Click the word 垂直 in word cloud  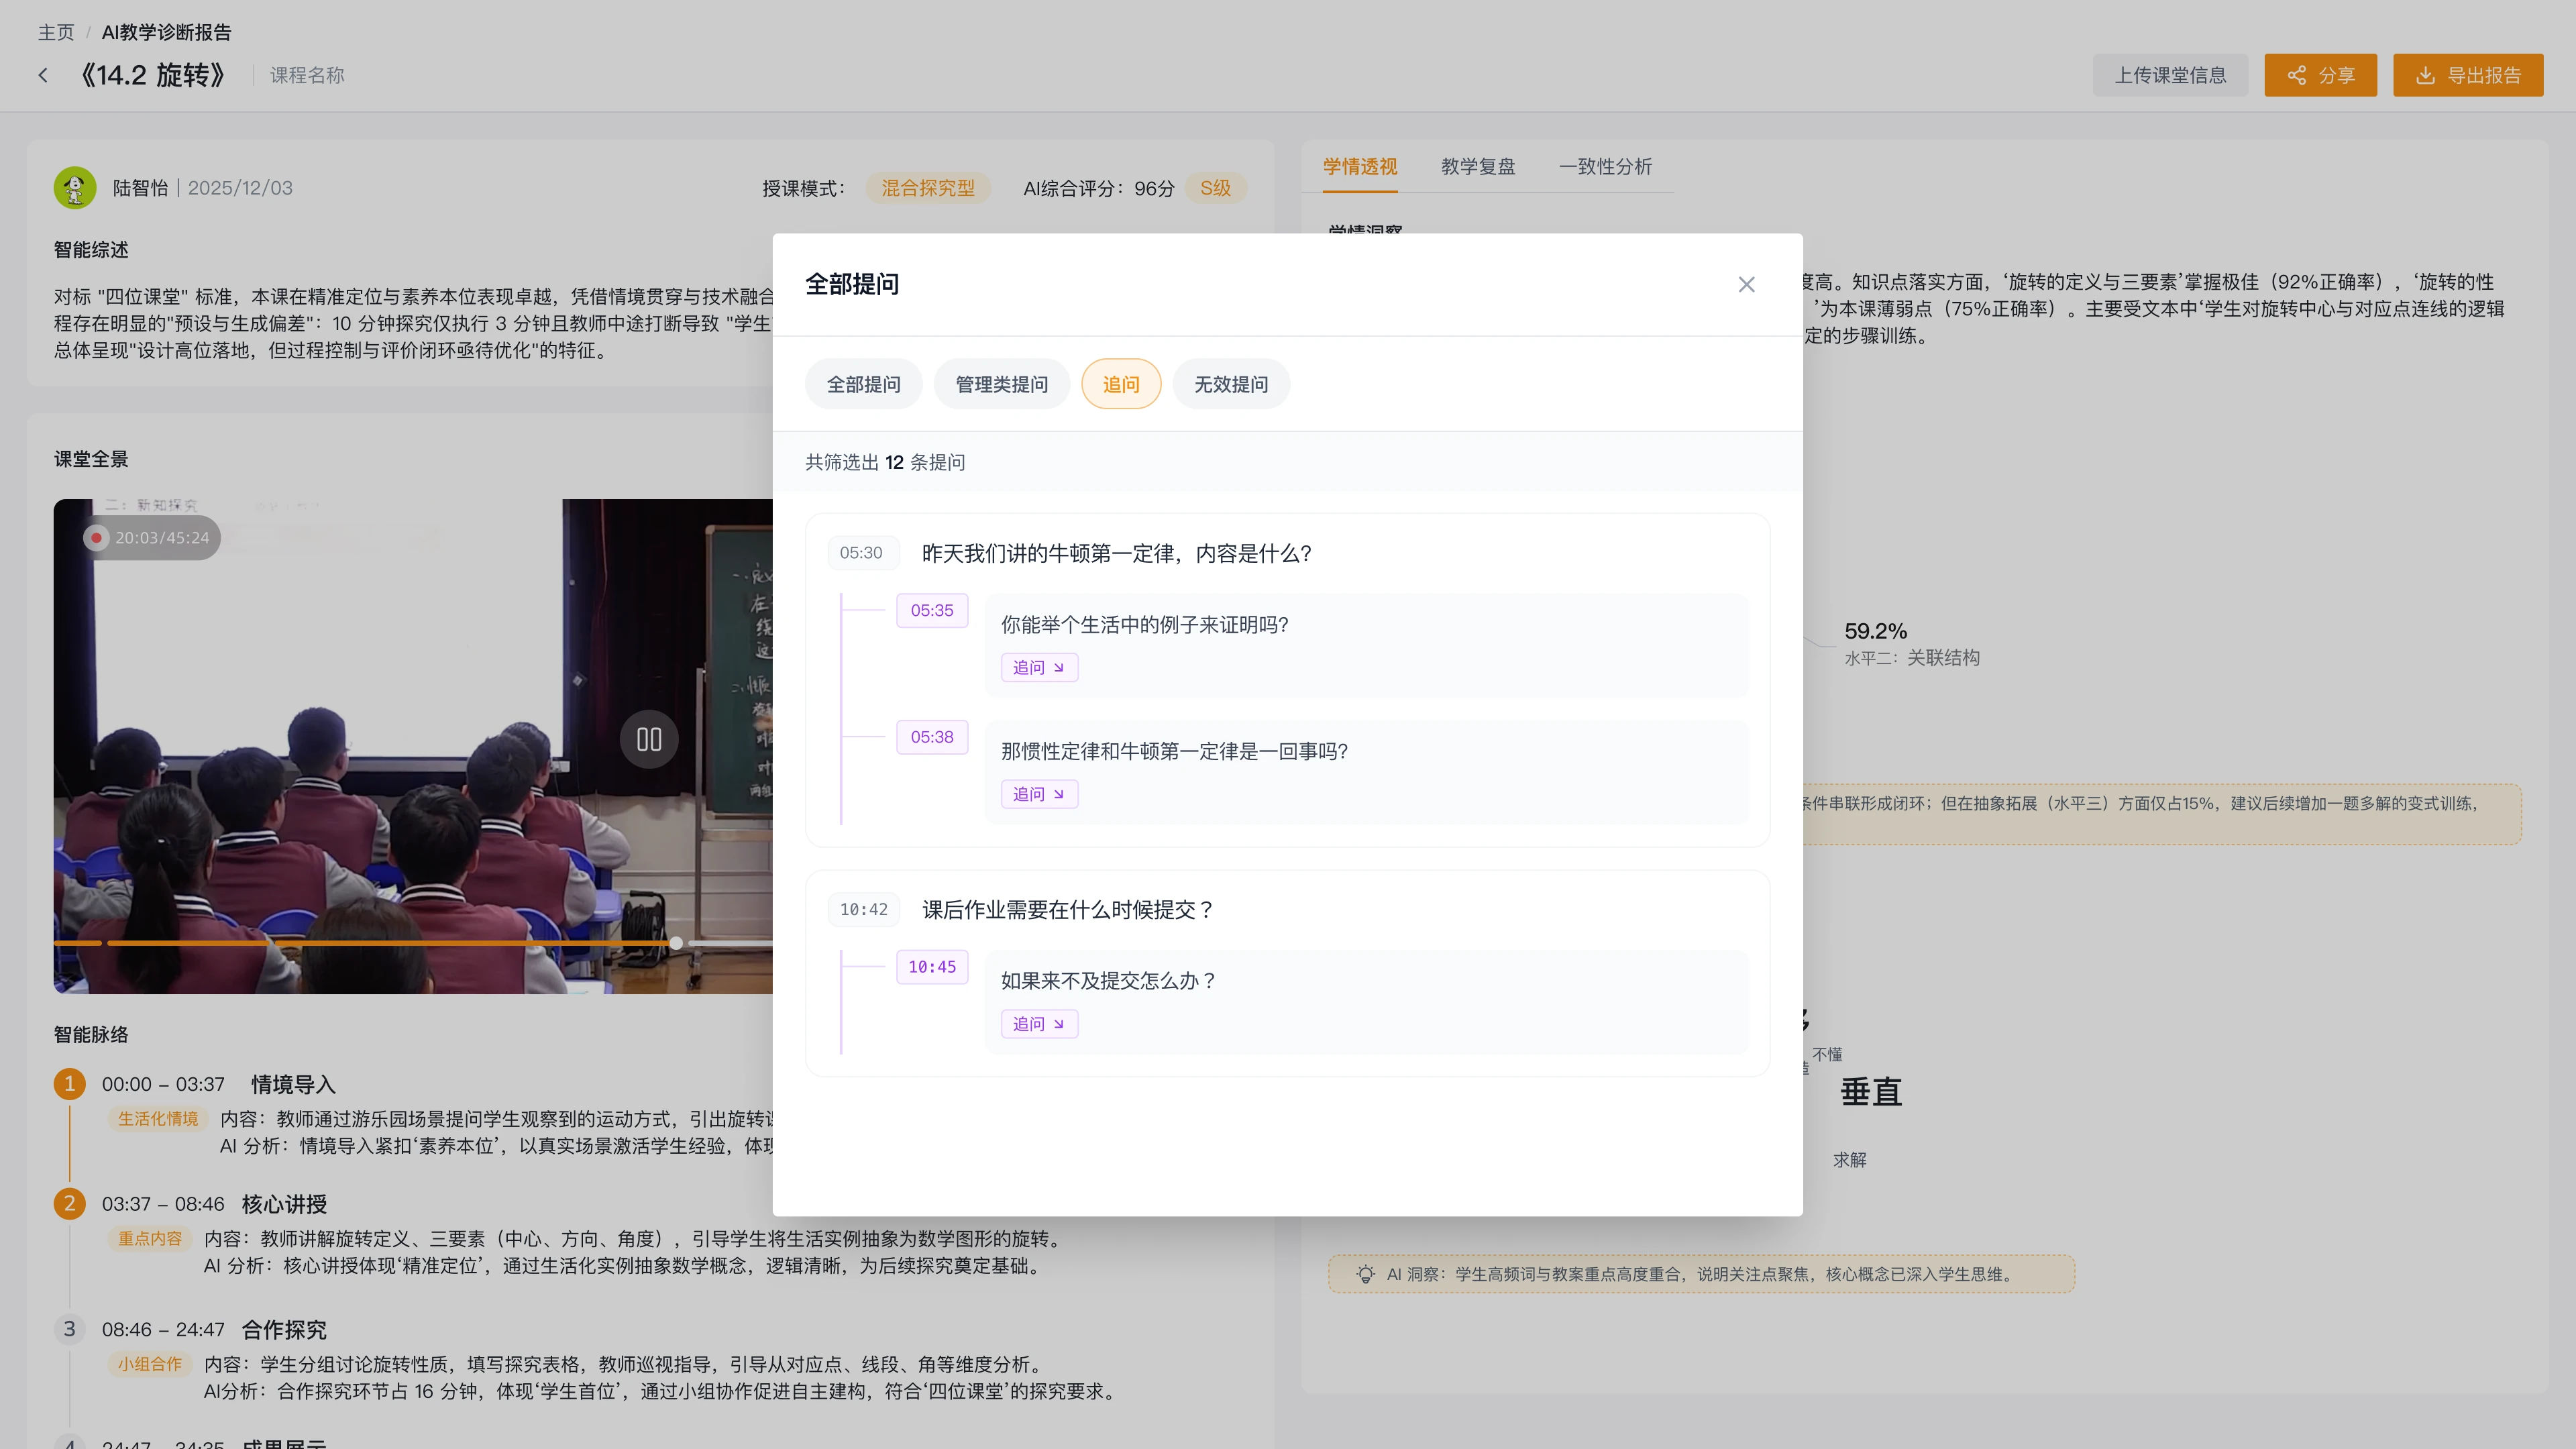click(1871, 1091)
